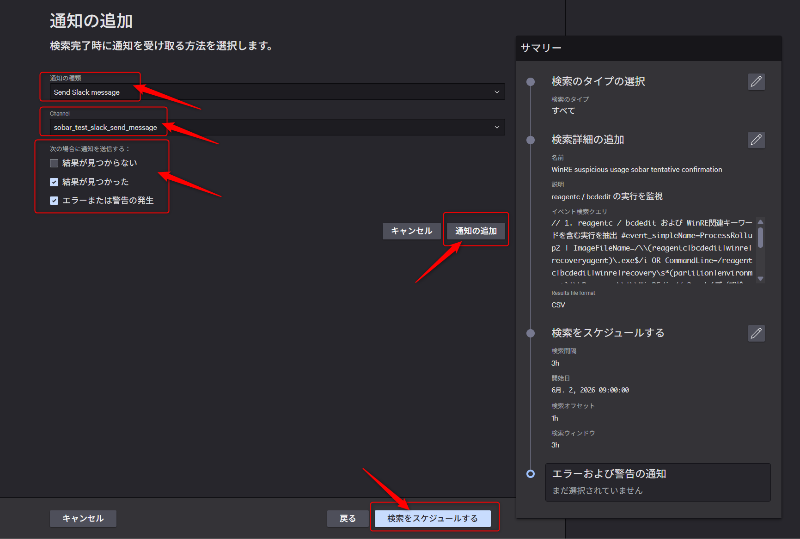Edit the 検索詳細の追加 step
Viewport: 800px width, 539px height.
[756, 140]
